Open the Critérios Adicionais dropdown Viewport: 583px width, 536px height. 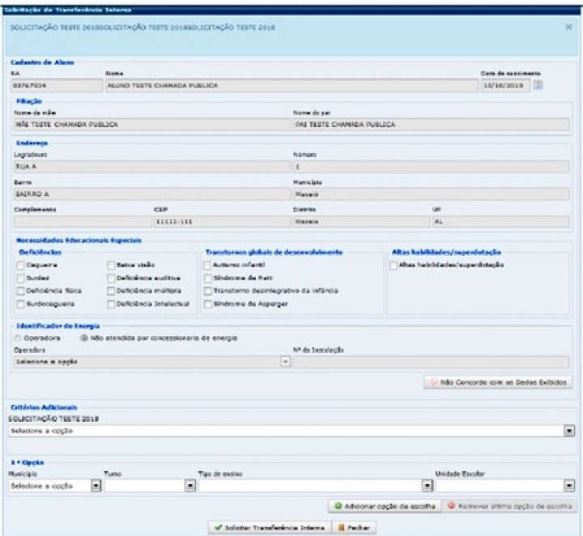569,432
